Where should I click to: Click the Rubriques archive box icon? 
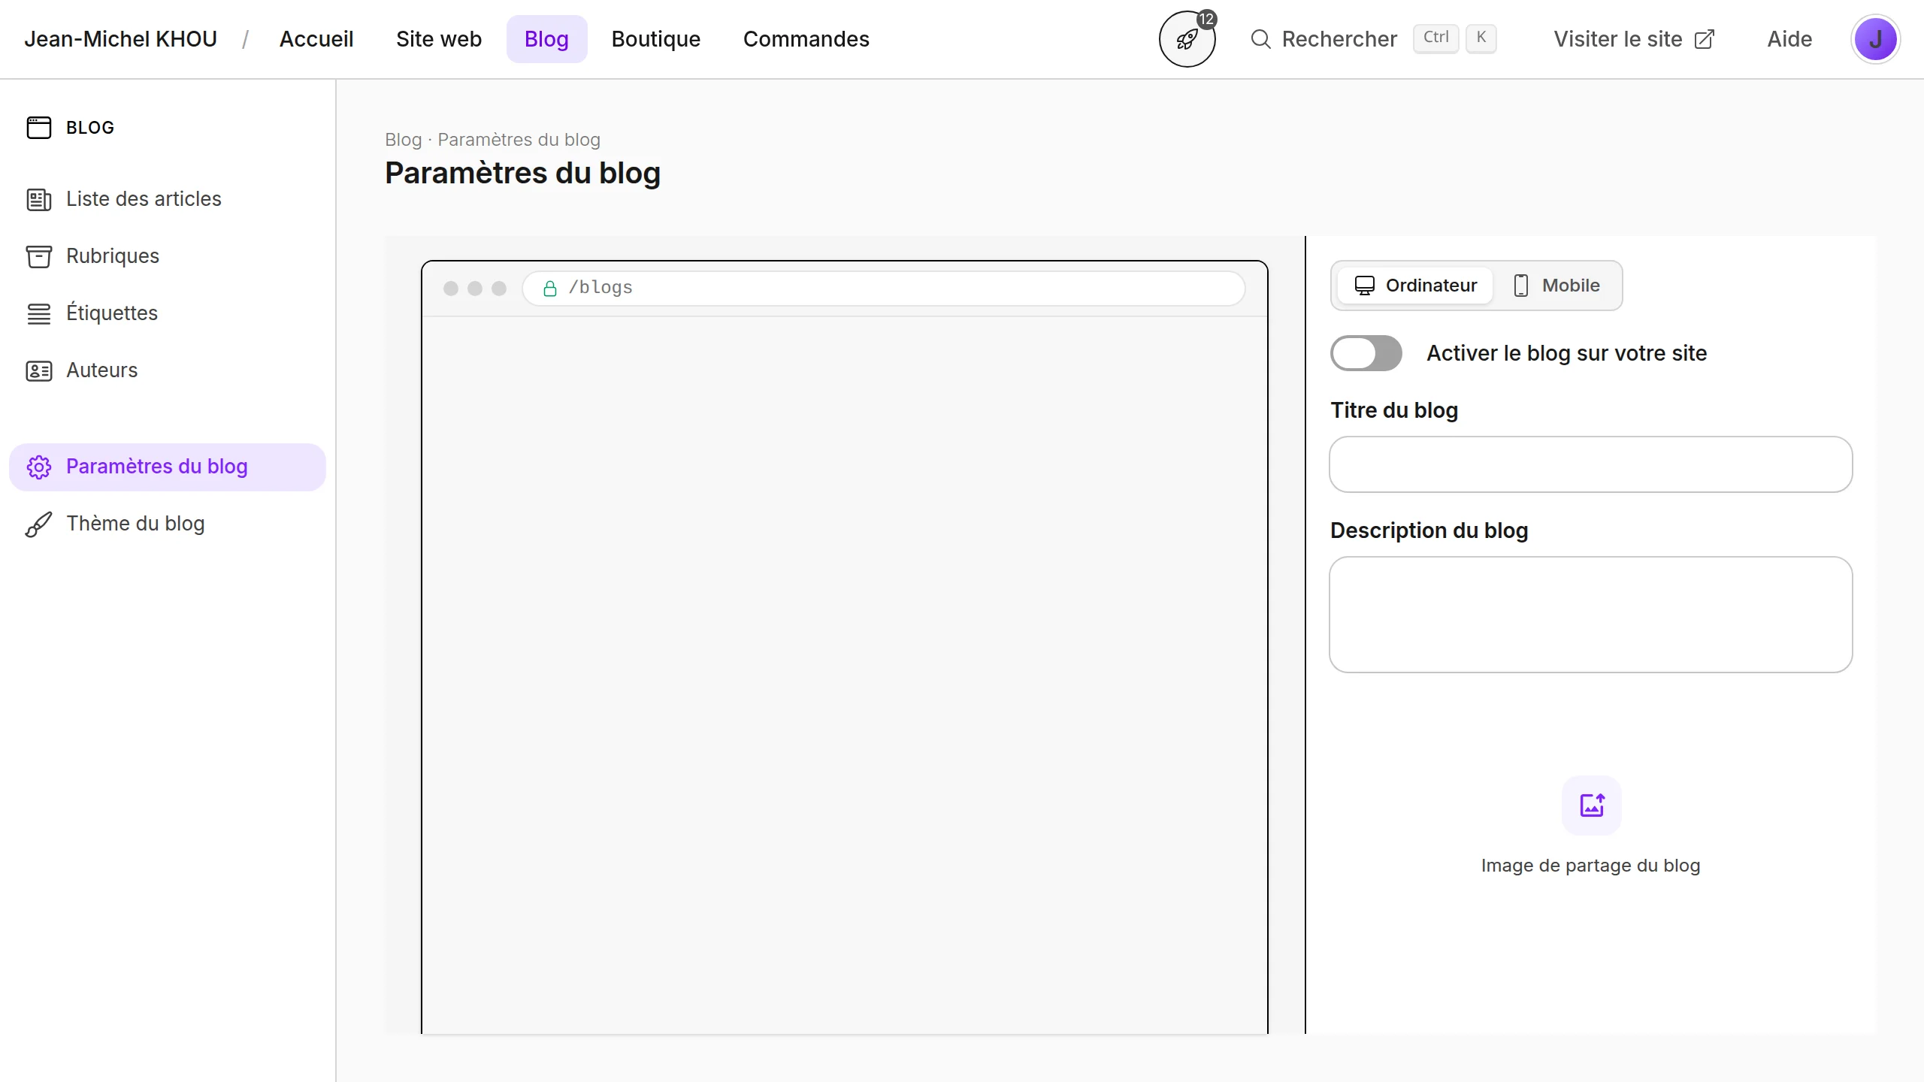tap(38, 256)
